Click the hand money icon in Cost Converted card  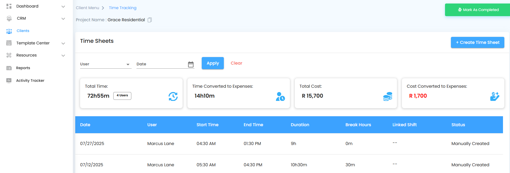click(x=495, y=96)
